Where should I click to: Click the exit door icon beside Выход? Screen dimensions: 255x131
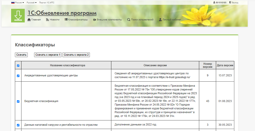tap(230, 3)
